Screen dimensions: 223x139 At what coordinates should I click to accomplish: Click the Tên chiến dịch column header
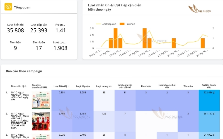(19, 86)
